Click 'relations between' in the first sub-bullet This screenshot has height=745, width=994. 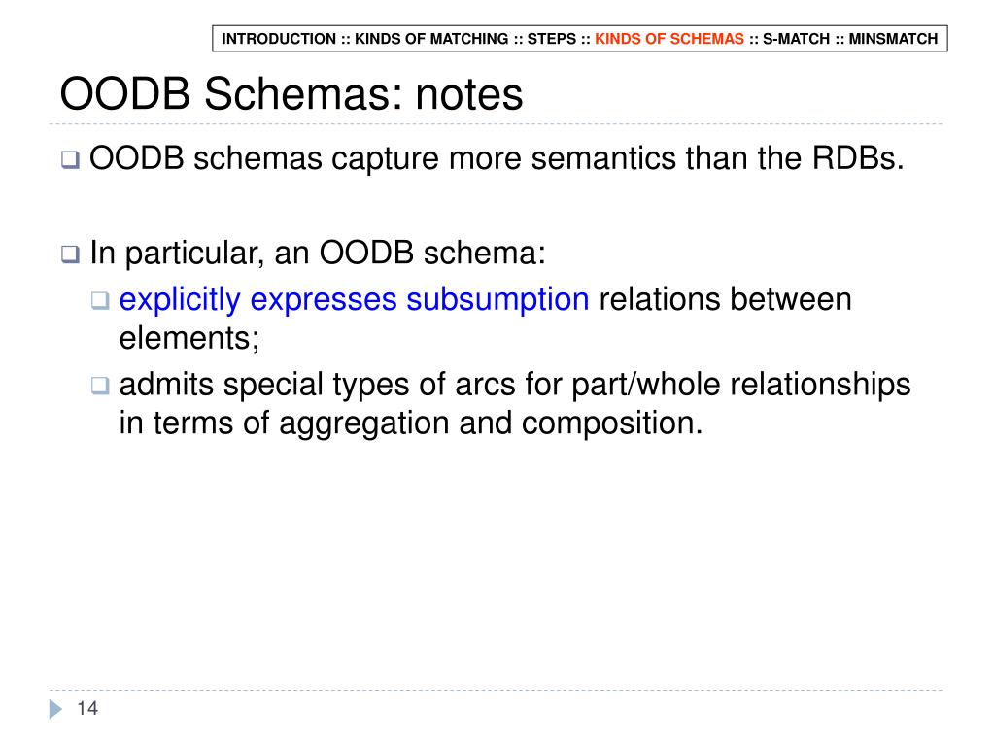coord(725,299)
